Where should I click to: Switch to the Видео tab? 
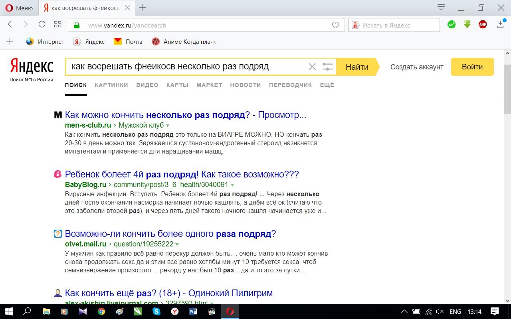[x=147, y=85]
